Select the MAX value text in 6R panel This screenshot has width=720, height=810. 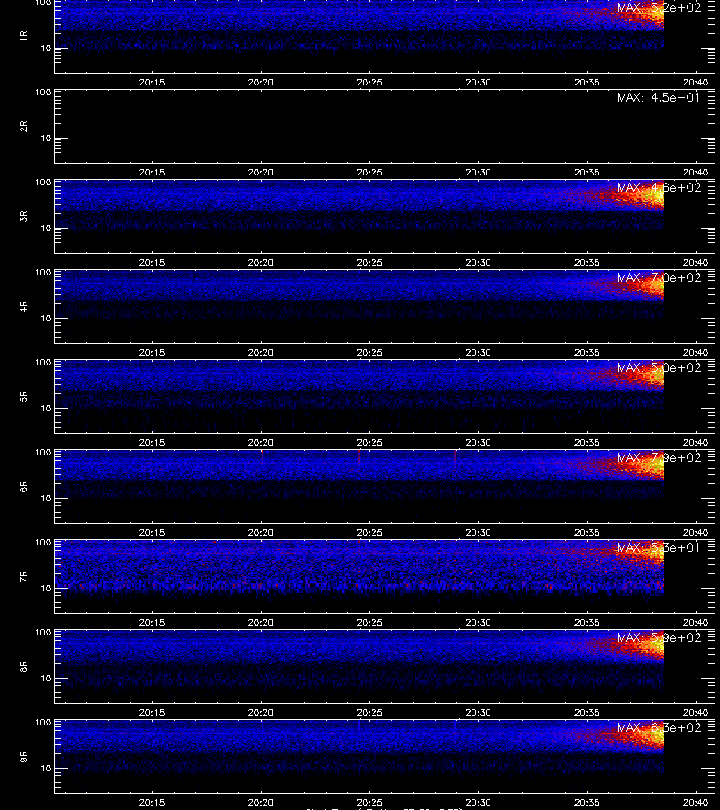[x=659, y=458]
